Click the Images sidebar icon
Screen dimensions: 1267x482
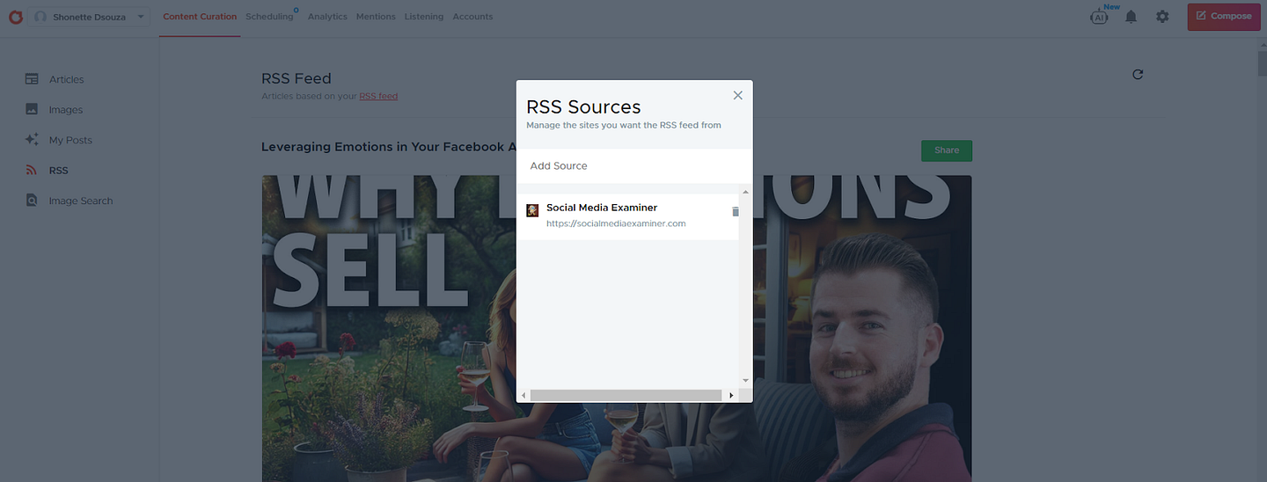tap(32, 110)
